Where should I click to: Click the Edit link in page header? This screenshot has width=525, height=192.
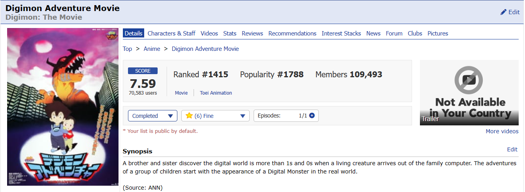click(x=514, y=12)
